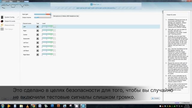The width and height of the screenshot is (192, 108).
Task: Click the Output & Levels sidebar icon
Action: pos(2,21)
